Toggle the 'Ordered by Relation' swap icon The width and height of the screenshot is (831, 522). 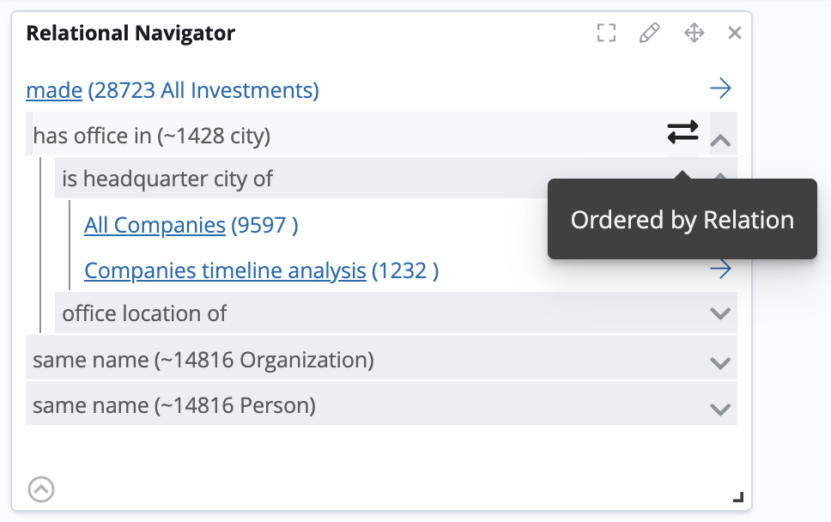coord(682,133)
